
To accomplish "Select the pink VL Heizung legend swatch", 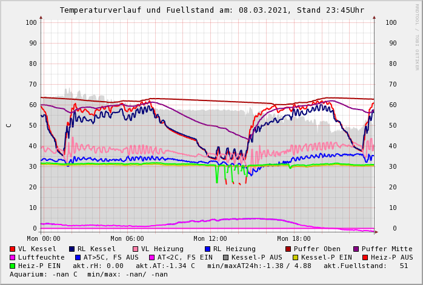I will 135,249.
